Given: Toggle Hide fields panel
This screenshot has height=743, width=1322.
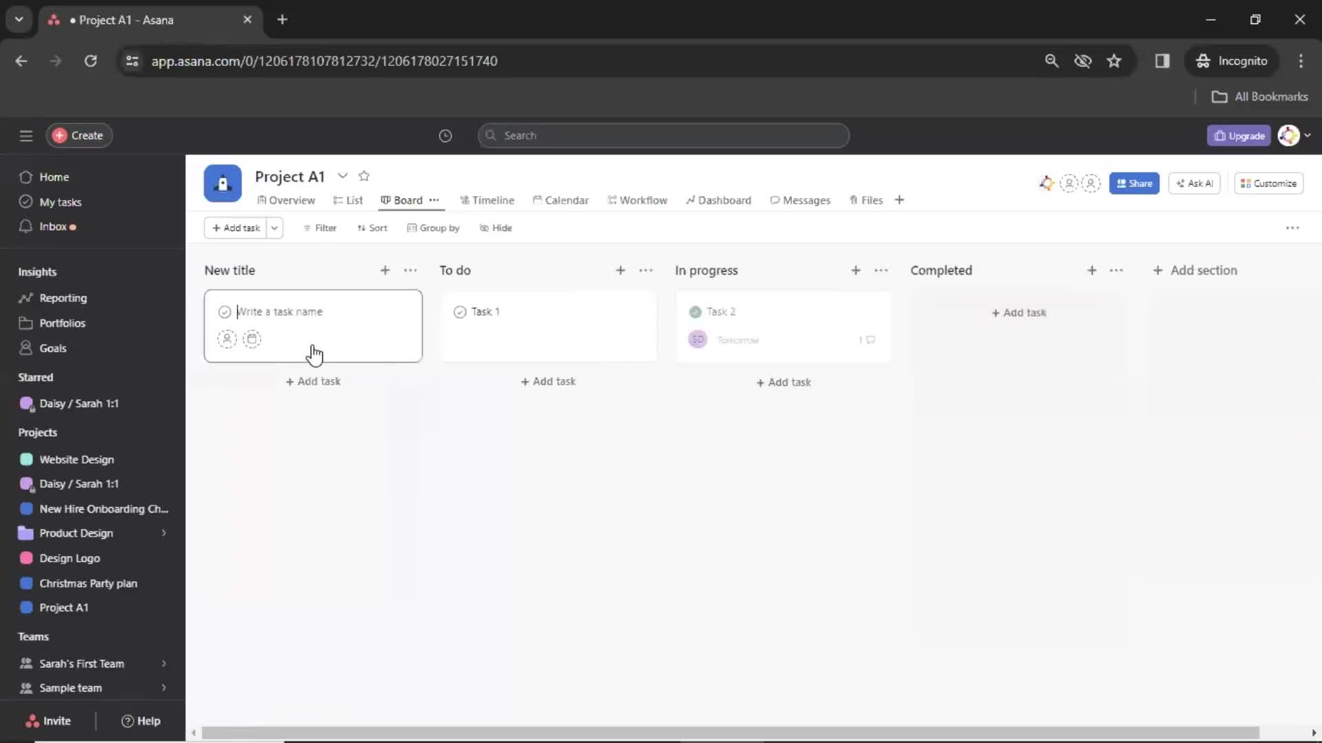Looking at the screenshot, I should tap(496, 228).
